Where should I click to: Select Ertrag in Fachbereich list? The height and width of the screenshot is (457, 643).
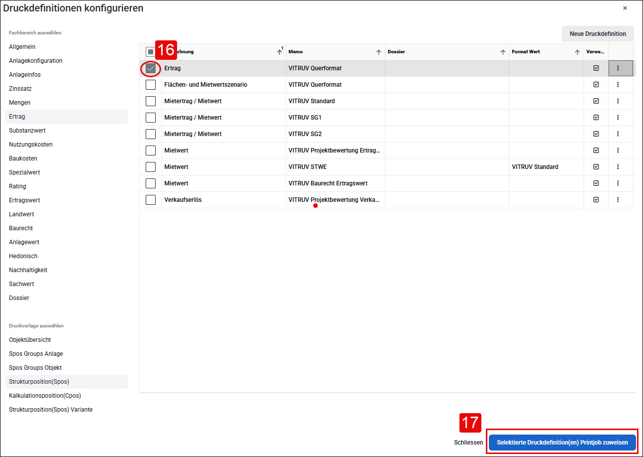pyautogui.click(x=66, y=117)
